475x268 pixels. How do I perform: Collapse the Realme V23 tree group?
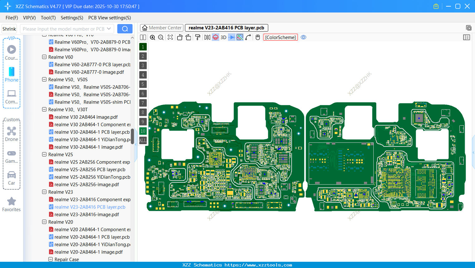44,192
